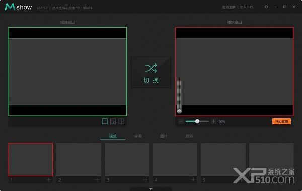Image resolution: width=302 pixels, height=191 pixels.
Task: Add source to slot 1 with plus icon
Action: click(x=49, y=180)
